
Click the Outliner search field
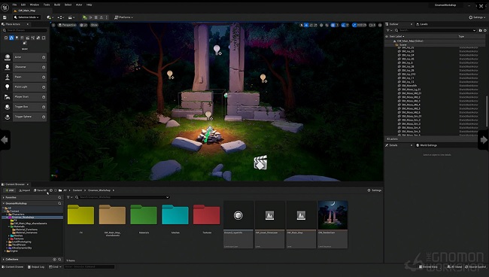435,30
